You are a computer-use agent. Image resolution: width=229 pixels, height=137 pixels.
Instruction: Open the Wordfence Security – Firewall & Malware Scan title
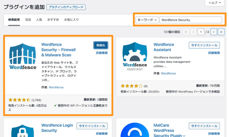[58, 50]
